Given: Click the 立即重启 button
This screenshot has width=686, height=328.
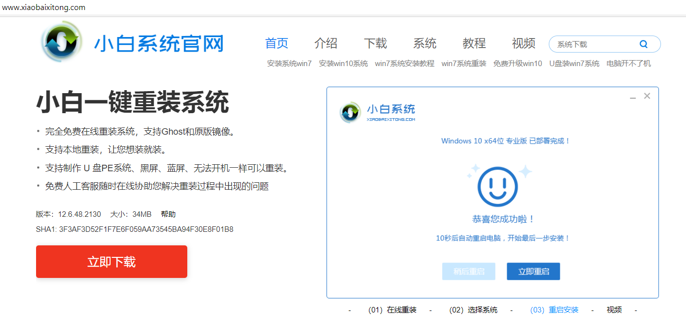Looking at the screenshot, I should pyautogui.click(x=533, y=271).
